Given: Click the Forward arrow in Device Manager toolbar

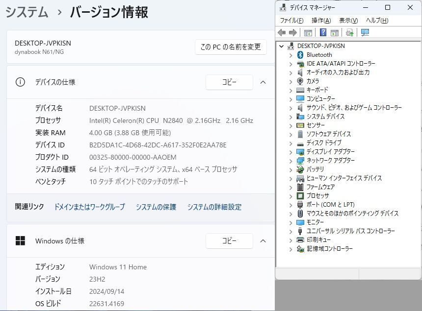Looking at the screenshot, I should 293,33.
